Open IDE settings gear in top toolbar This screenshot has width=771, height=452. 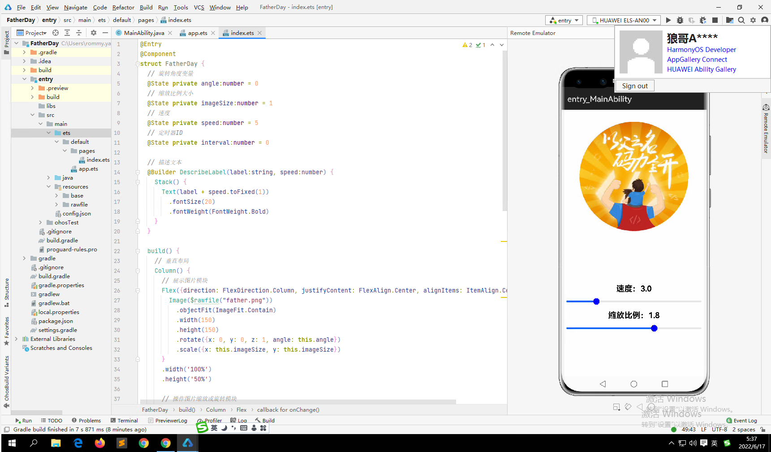click(x=753, y=20)
